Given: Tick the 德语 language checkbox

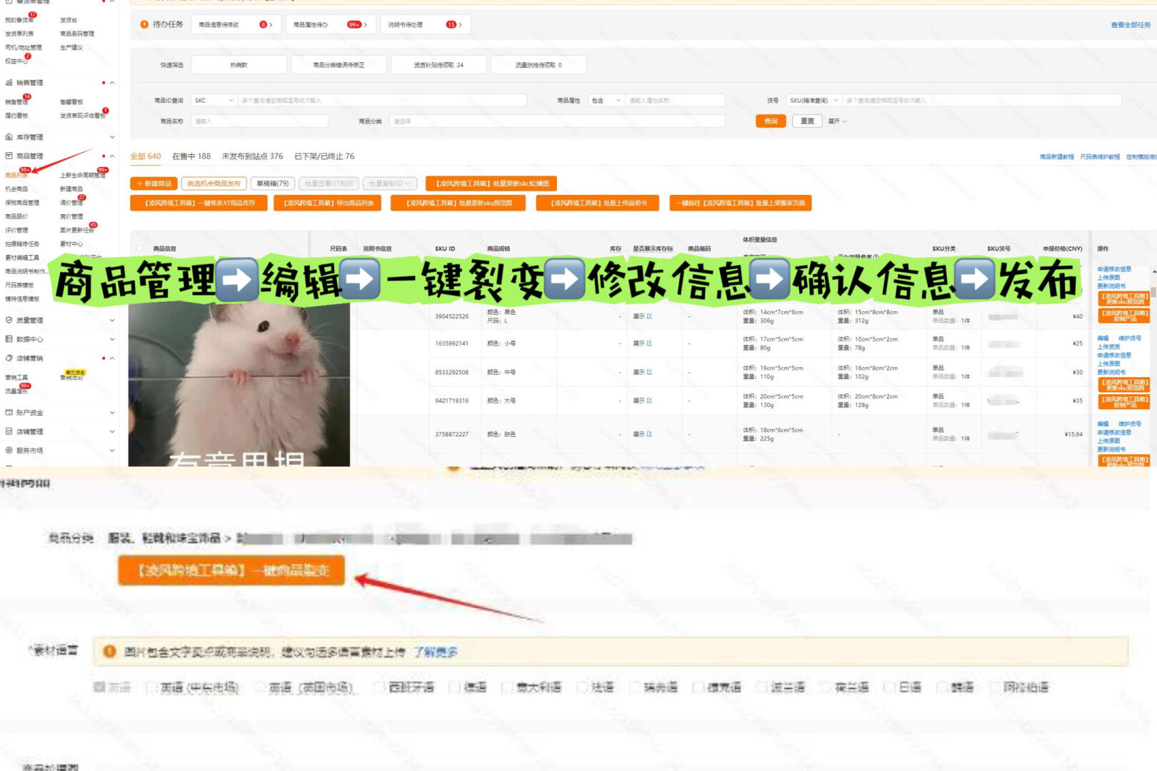Looking at the screenshot, I should click(x=454, y=687).
